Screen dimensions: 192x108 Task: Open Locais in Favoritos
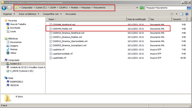[x=13, y=31]
